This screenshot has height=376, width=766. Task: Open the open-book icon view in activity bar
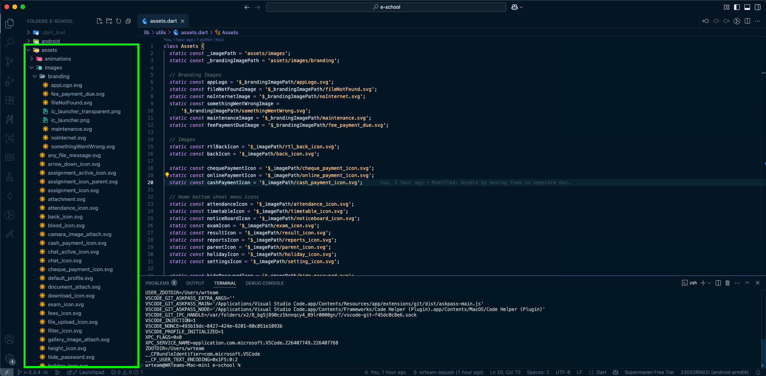10,157
